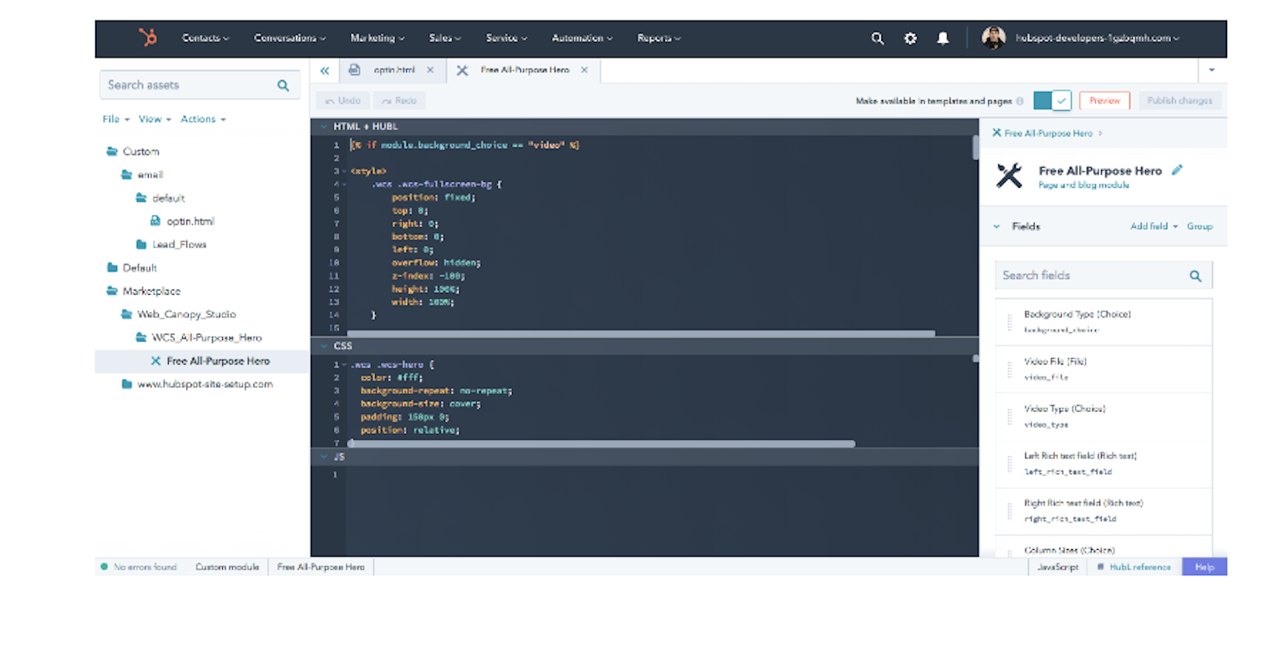This screenshot has width=1263, height=666.
Task: Open the Sales menu
Action: 444,38
